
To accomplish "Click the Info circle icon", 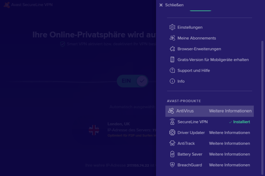I will 172,81.
